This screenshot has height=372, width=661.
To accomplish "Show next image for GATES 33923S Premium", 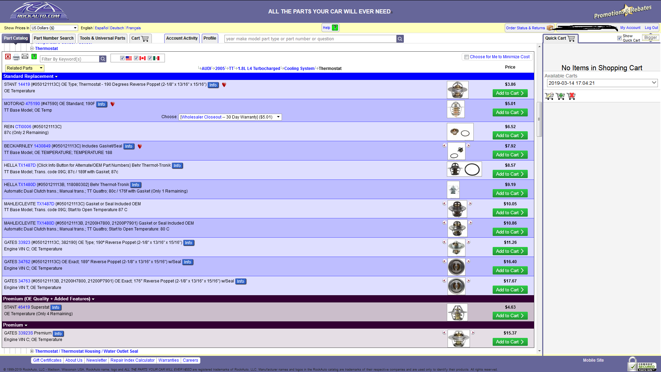I will (x=473, y=332).
